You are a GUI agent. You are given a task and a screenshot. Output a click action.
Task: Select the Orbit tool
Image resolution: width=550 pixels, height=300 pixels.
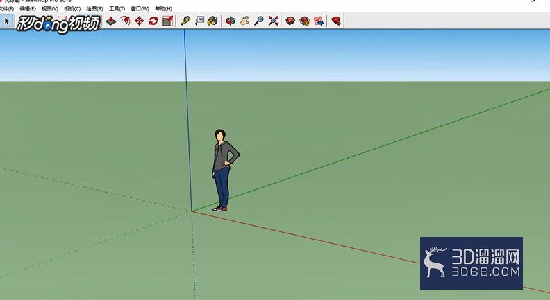coord(231,21)
